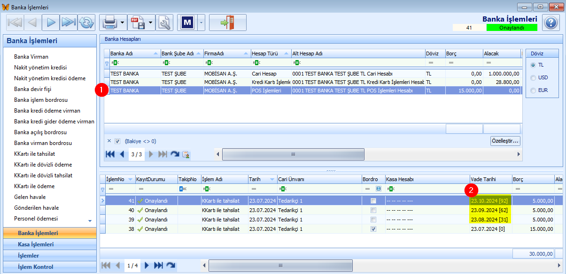This screenshot has height=274, width=566.
Task: Click the Özelleştir... button
Action: tap(505, 141)
